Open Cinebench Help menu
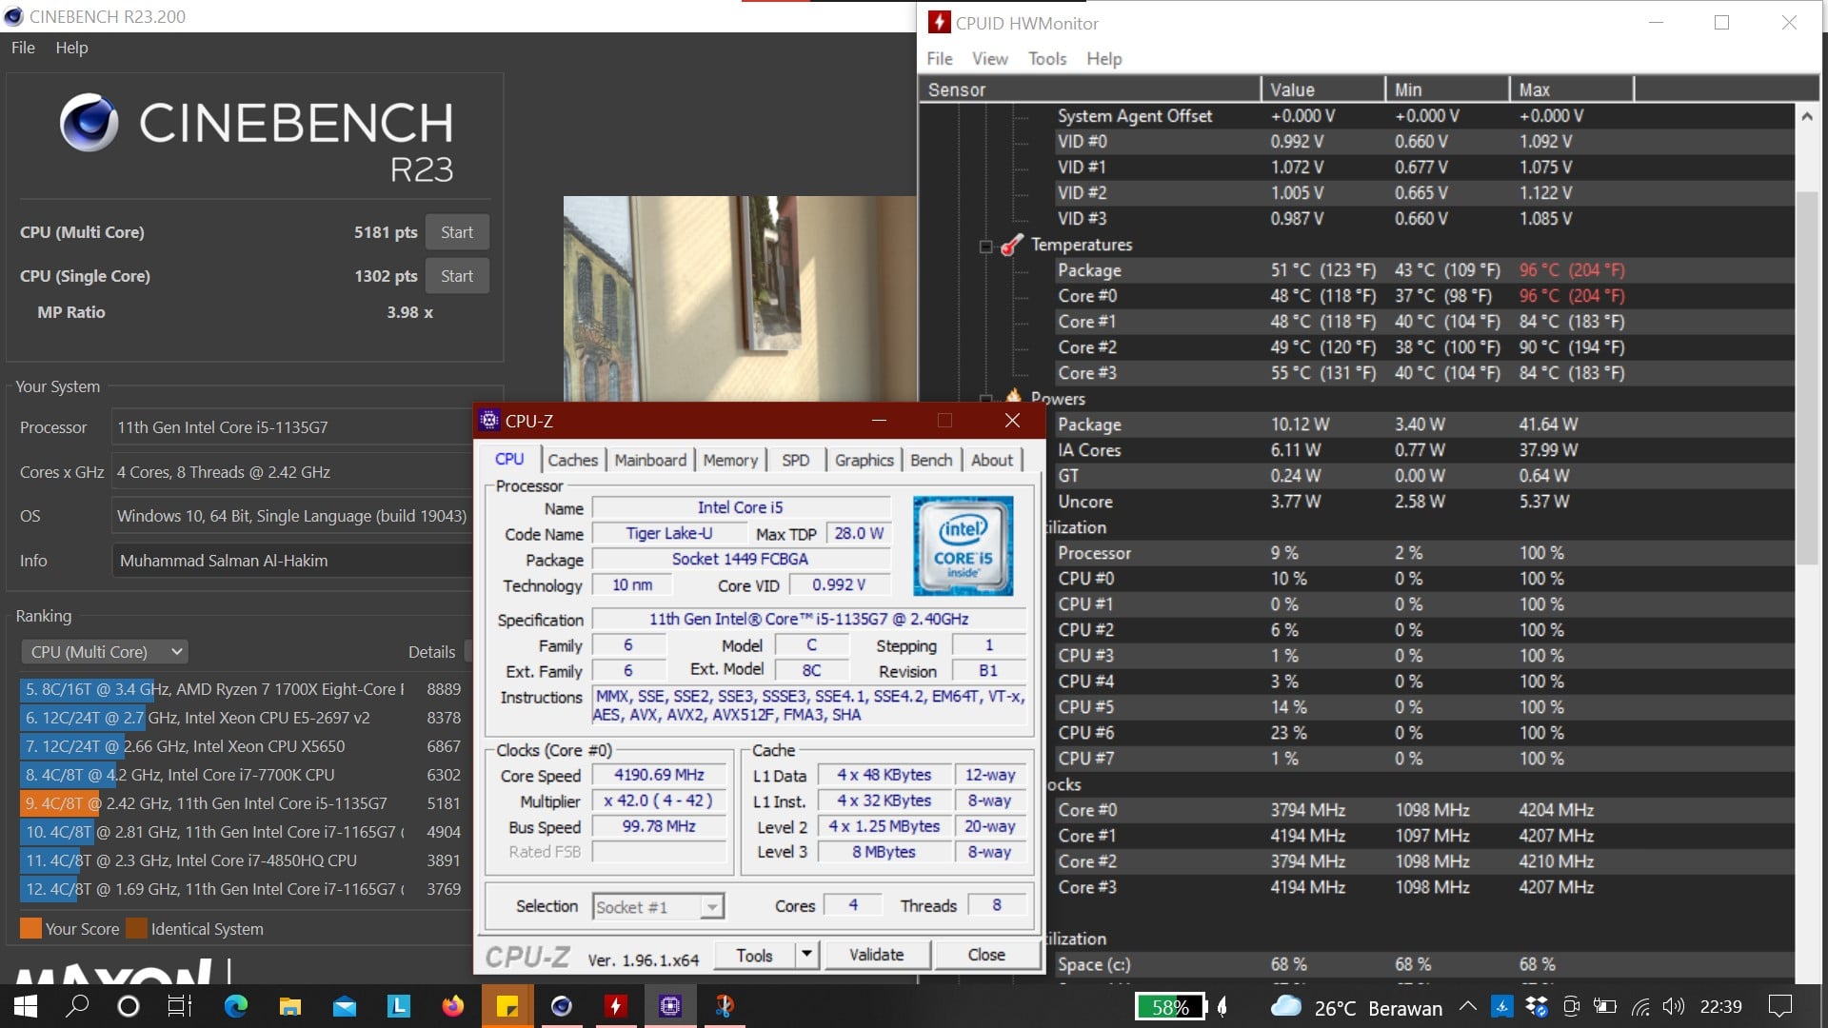 point(71,48)
